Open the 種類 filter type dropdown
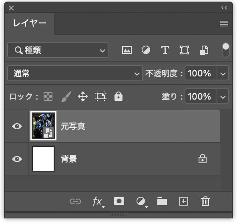The image size is (237, 224). point(58,50)
